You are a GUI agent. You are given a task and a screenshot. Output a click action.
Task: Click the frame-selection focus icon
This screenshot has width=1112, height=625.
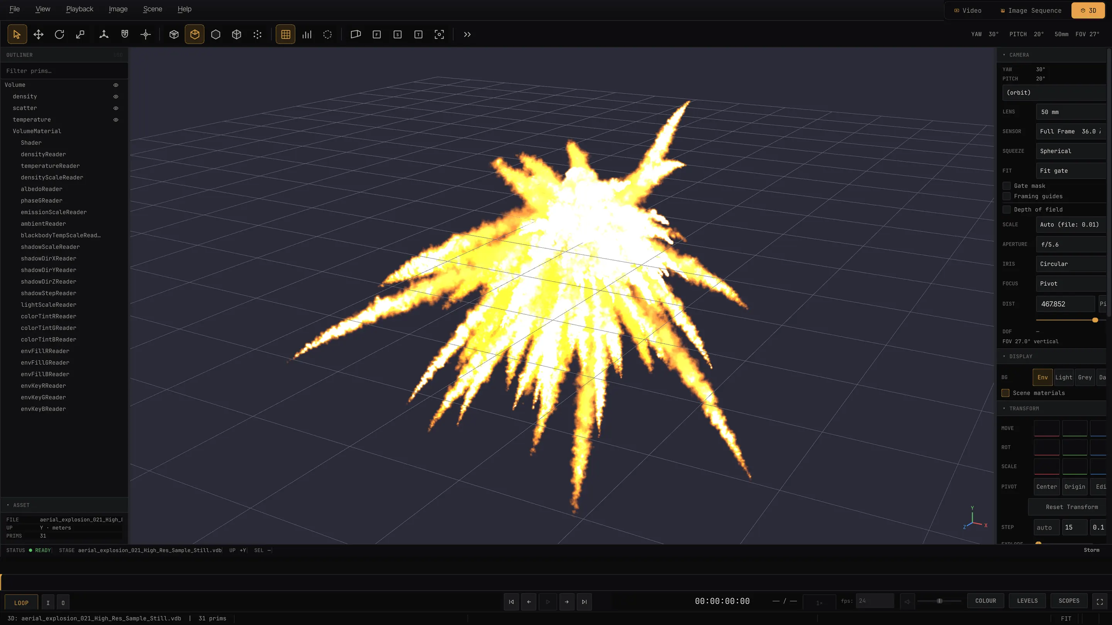[x=439, y=34]
